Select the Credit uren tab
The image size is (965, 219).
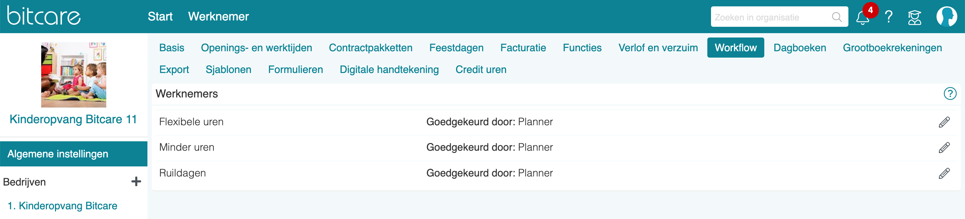point(480,70)
